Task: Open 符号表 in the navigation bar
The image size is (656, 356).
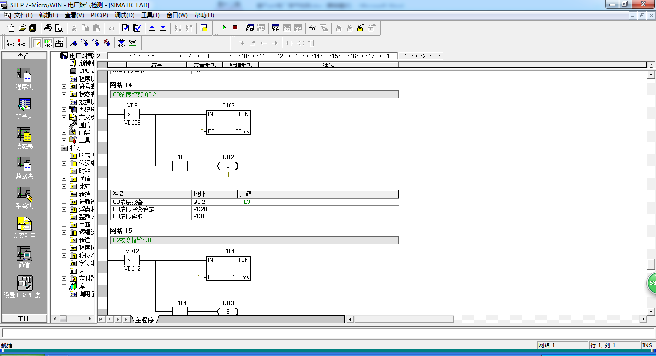Action: [24, 109]
